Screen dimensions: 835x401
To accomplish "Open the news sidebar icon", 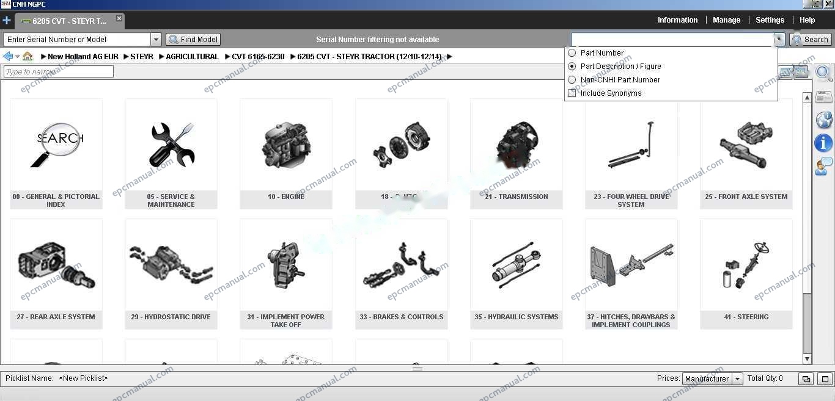I will point(824,97).
